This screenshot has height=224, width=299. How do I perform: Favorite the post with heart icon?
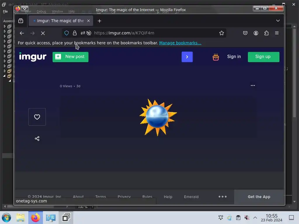[37, 117]
